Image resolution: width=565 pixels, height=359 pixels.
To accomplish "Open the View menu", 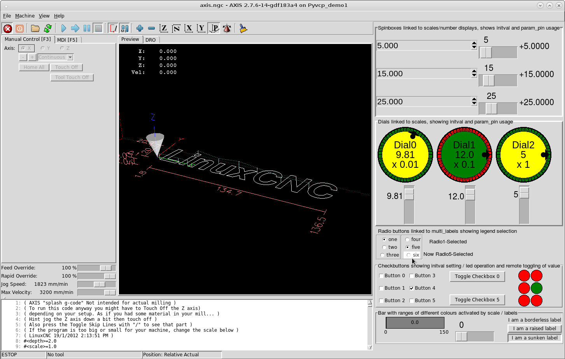I will pyautogui.click(x=44, y=16).
